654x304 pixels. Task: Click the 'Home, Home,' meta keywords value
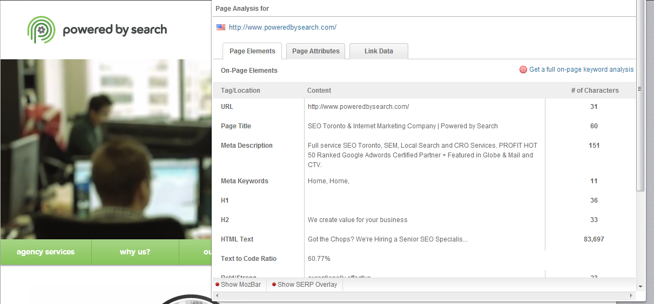pyautogui.click(x=328, y=181)
